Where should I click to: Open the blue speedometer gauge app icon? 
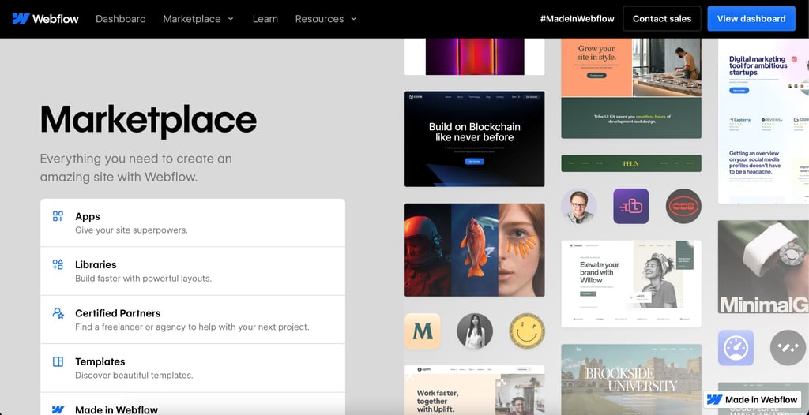coord(736,348)
